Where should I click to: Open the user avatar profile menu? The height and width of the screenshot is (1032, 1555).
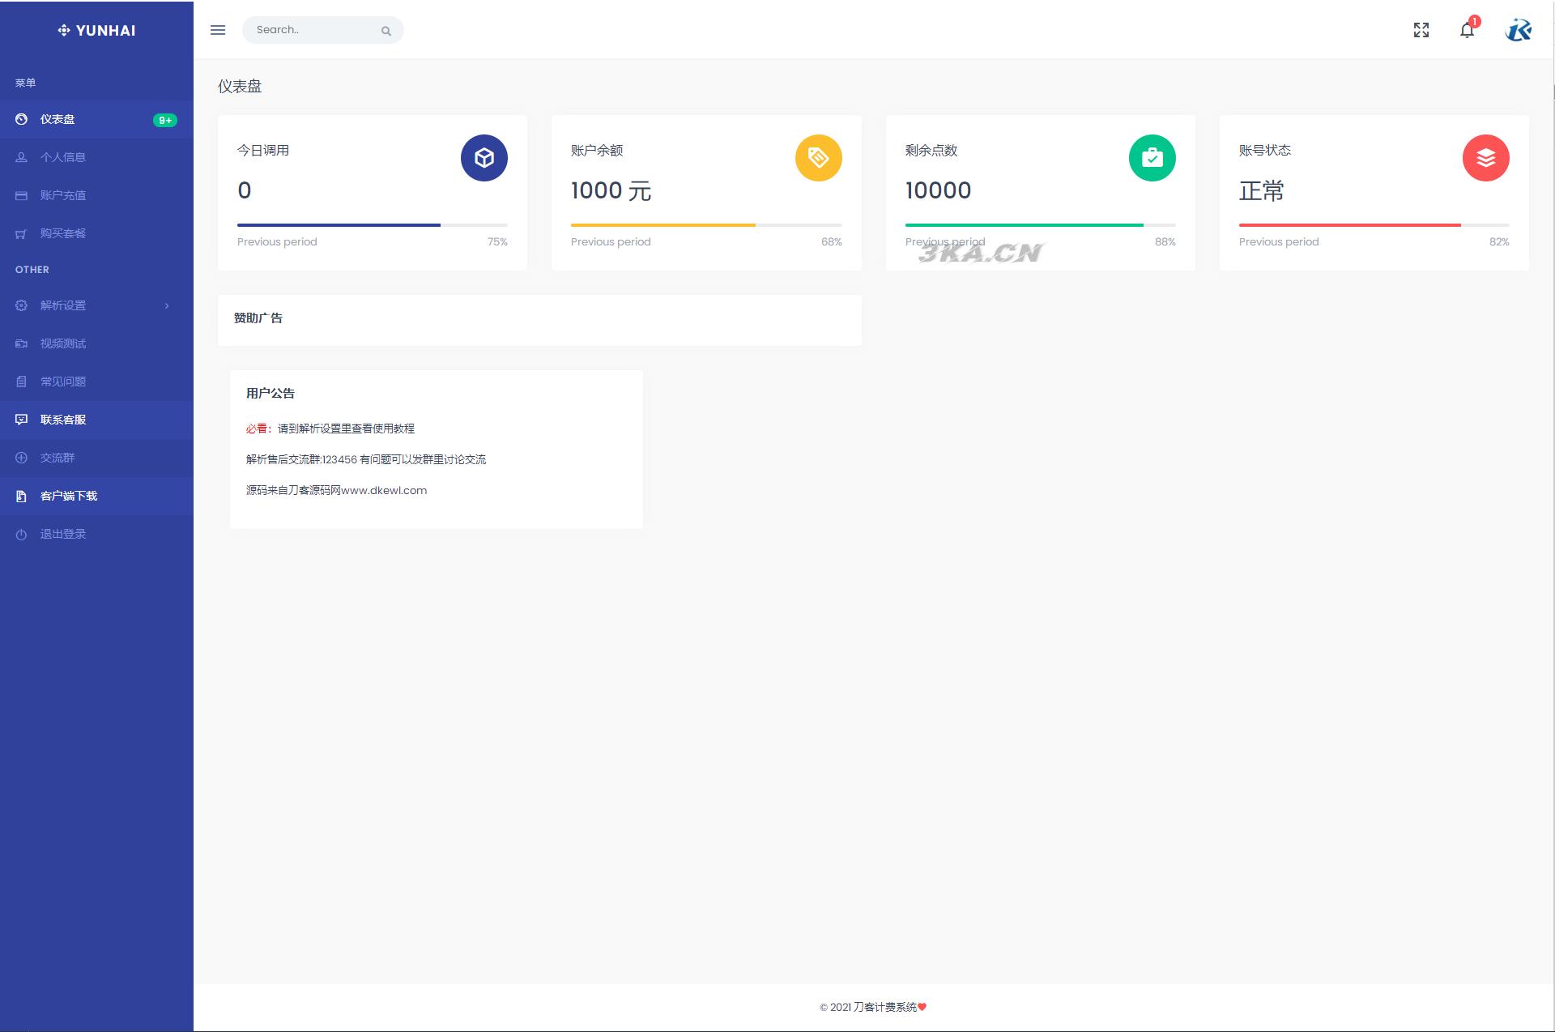[x=1519, y=30]
